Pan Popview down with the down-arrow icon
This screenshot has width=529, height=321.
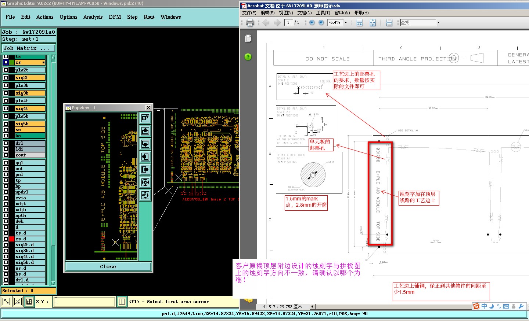point(145,144)
